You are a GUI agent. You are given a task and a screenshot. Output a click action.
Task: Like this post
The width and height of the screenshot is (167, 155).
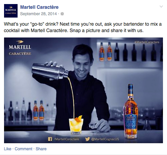point(8,149)
